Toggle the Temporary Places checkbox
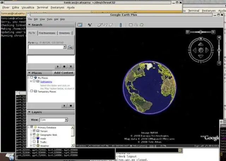 (32, 91)
